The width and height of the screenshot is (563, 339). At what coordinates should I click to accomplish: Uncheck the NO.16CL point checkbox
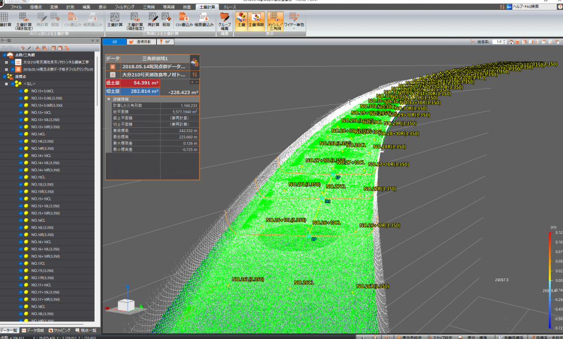coord(20,220)
